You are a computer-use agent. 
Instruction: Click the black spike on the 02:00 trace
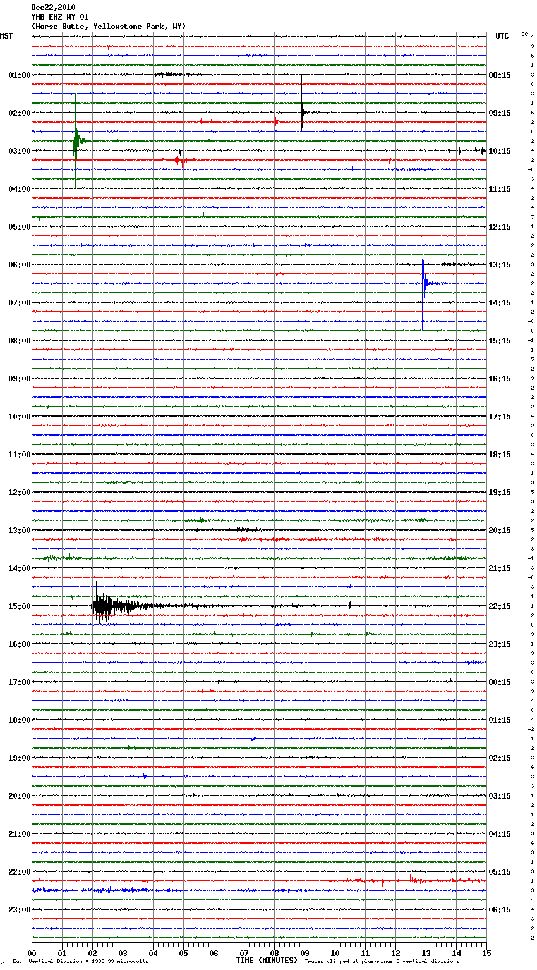pyautogui.click(x=302, y=113)
